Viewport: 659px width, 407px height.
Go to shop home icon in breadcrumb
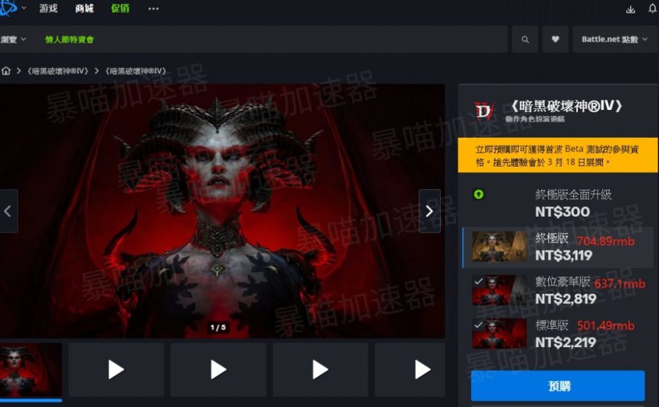(x=6, y=71)
